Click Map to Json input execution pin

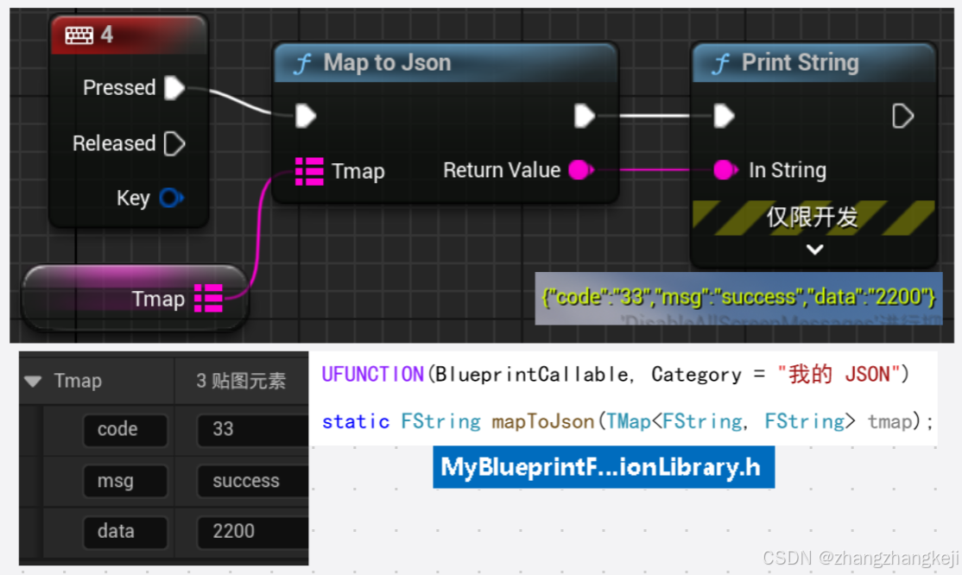pyautogui.click(x=306, y=116)
